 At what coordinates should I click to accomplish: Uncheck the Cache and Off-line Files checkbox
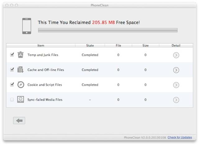(x=12, y=69)
